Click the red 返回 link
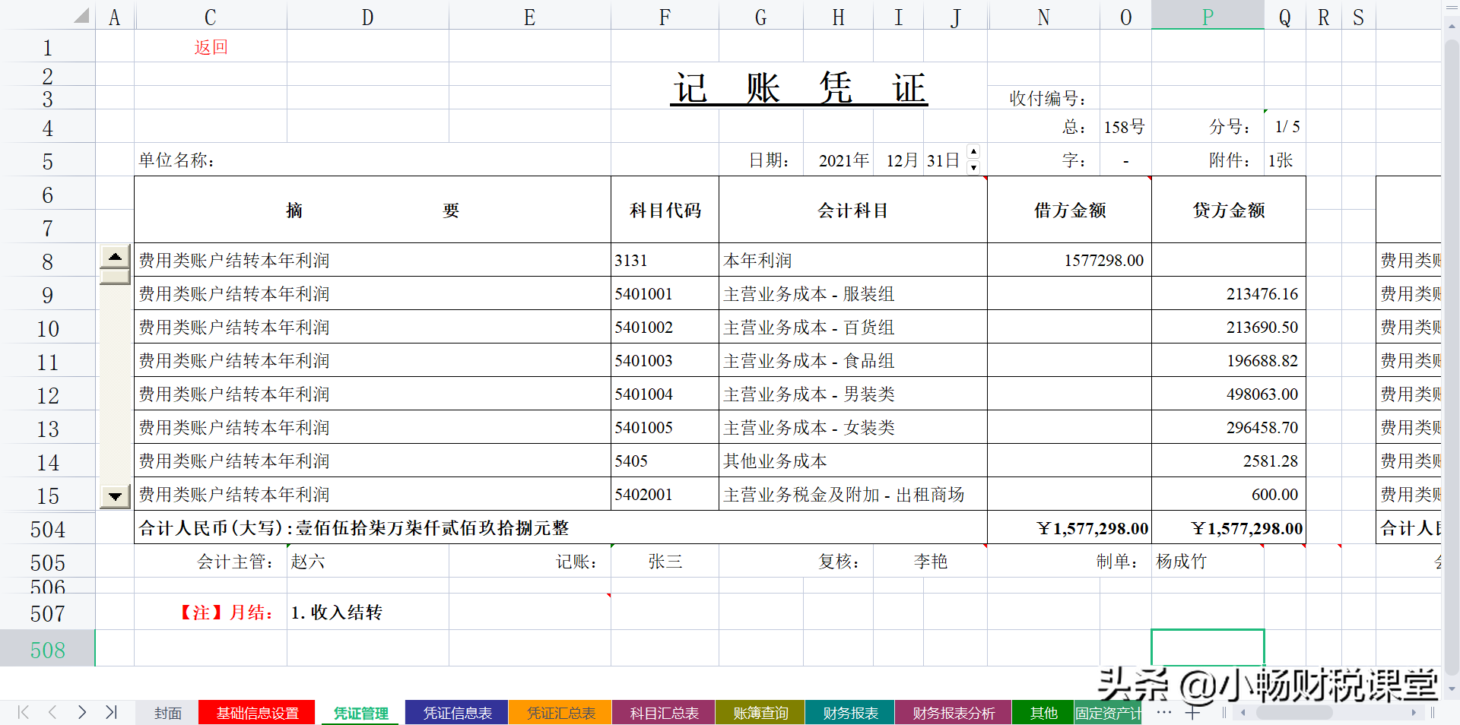This screenshot has width=1460, height=725. coord(210,47)
